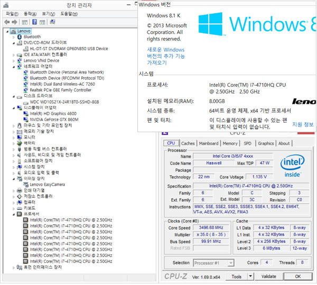This screenshot has width=317, height=285.
Task: Click the Bus Speed value 99.91 MHz
Action: click(211, 242)
